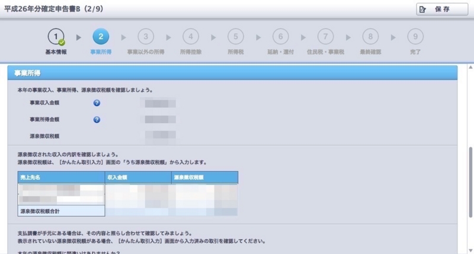Select the 源泉徴収税額合計 row label
The height and width of the screenshot is (254, 474).
tap(62, 211)
